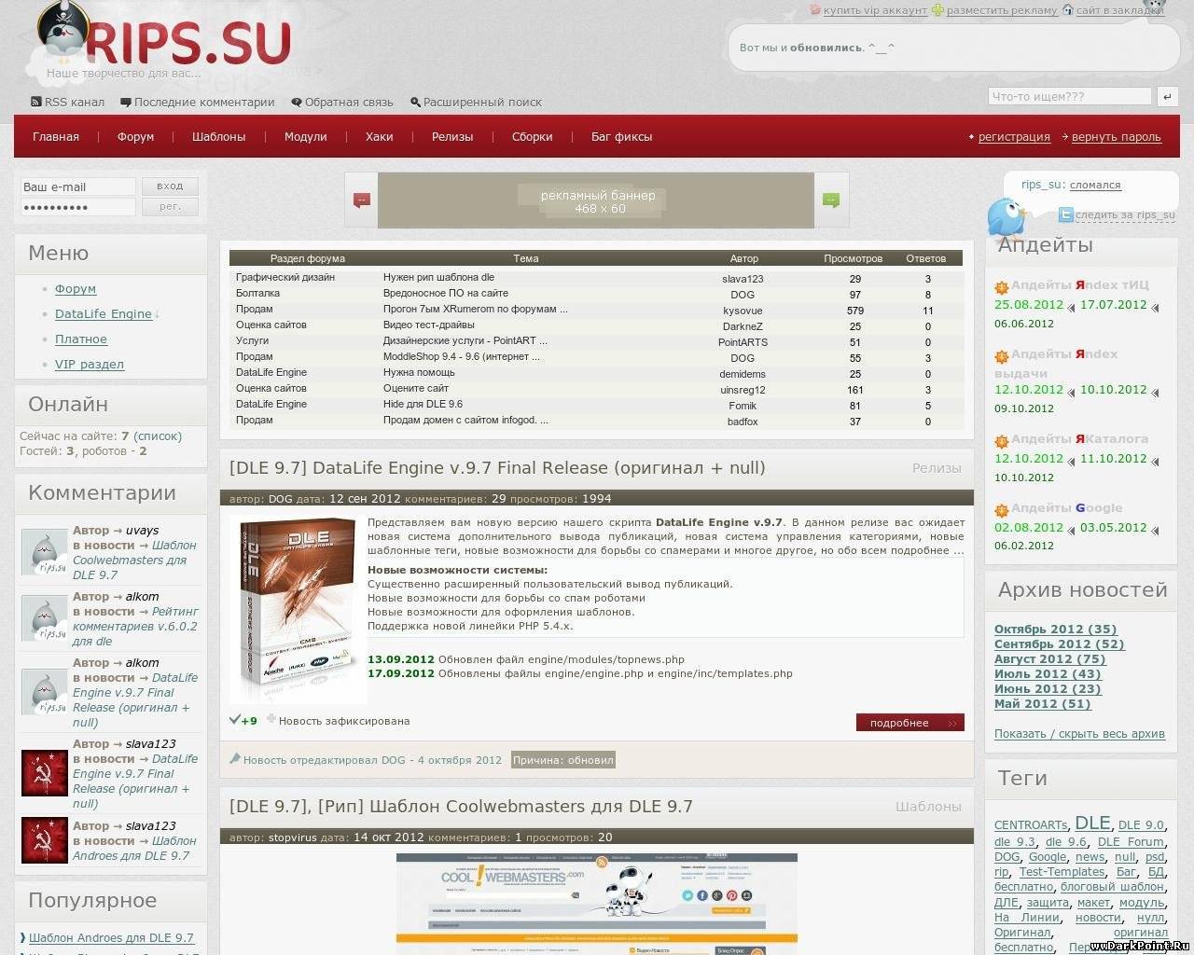The image size is (1194, 955).
Task: Click the Coolwebmasters template preview image
Action: [597, 904]
